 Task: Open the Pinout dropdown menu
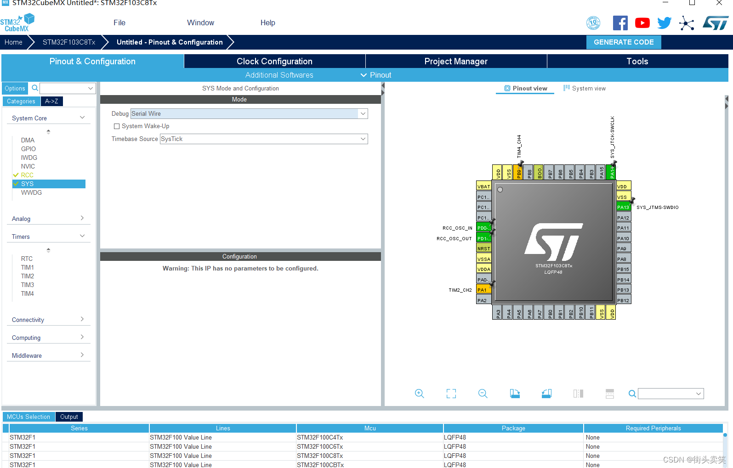376,75
